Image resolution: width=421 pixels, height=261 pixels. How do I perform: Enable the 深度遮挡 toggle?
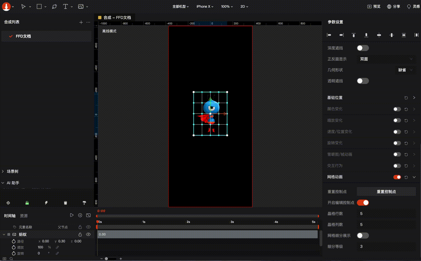(363, 48)
